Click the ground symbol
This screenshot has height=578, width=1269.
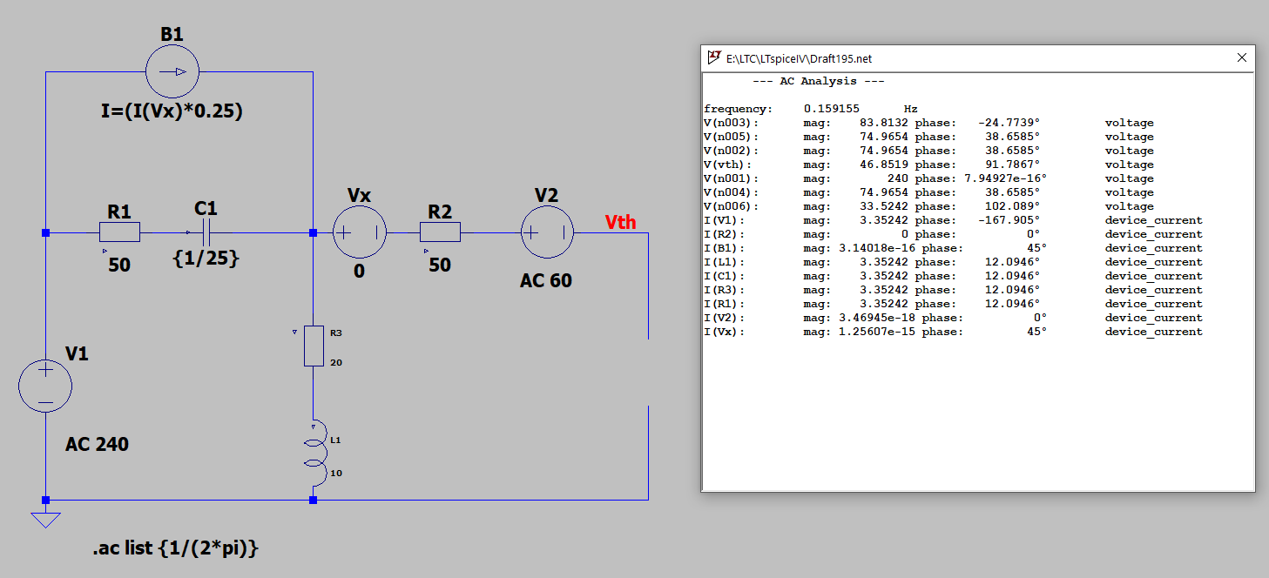(45, 520)
